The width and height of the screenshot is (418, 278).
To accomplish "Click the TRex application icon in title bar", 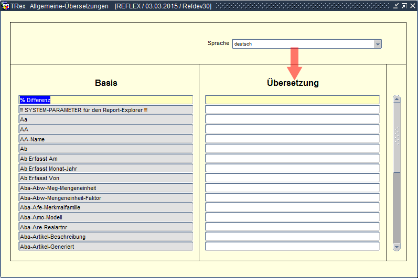I will click(6, 6).
